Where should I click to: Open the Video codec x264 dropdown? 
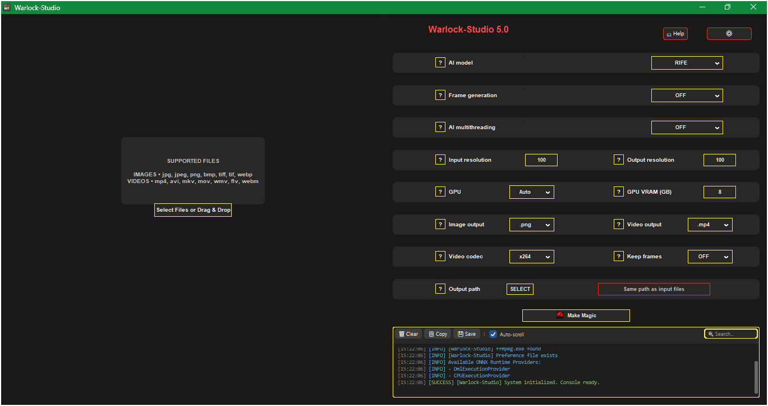click(531, 257)
